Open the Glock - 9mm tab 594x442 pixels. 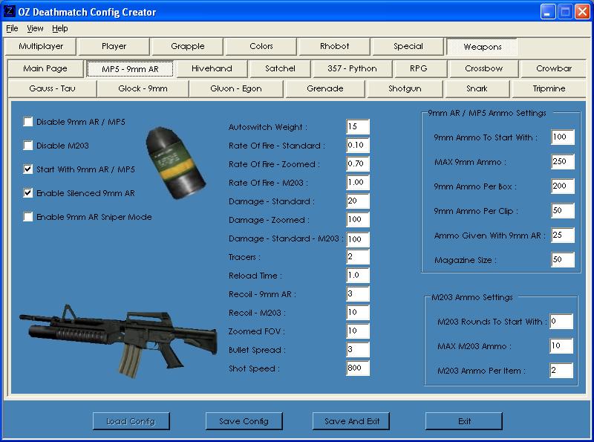coord(143,88)
